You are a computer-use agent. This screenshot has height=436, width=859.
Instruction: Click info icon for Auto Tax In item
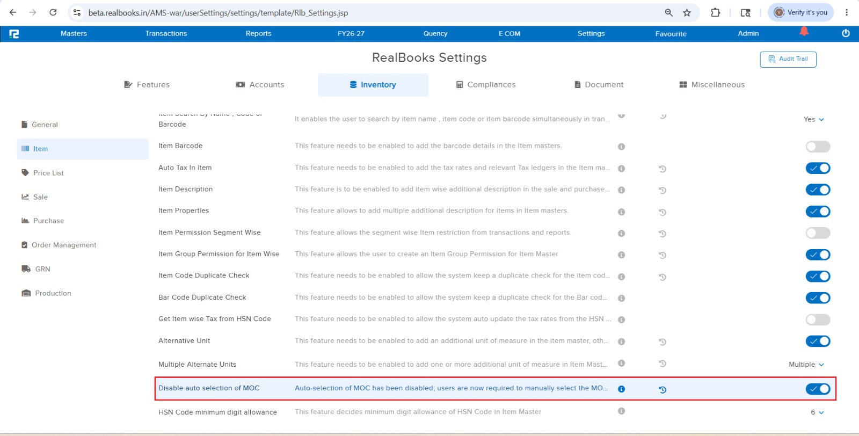click(x=621, y=169)
